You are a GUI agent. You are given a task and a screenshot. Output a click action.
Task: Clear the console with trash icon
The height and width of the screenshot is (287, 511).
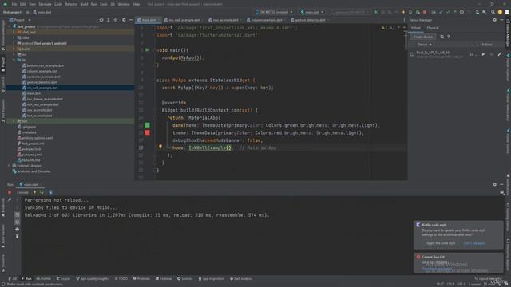tap(18, 236)
